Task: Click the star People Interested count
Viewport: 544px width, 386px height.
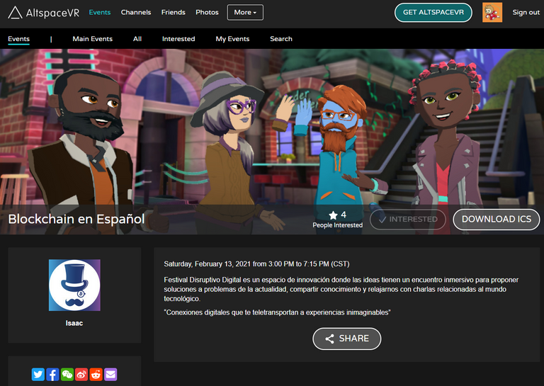Action: (x=338, y=220)
